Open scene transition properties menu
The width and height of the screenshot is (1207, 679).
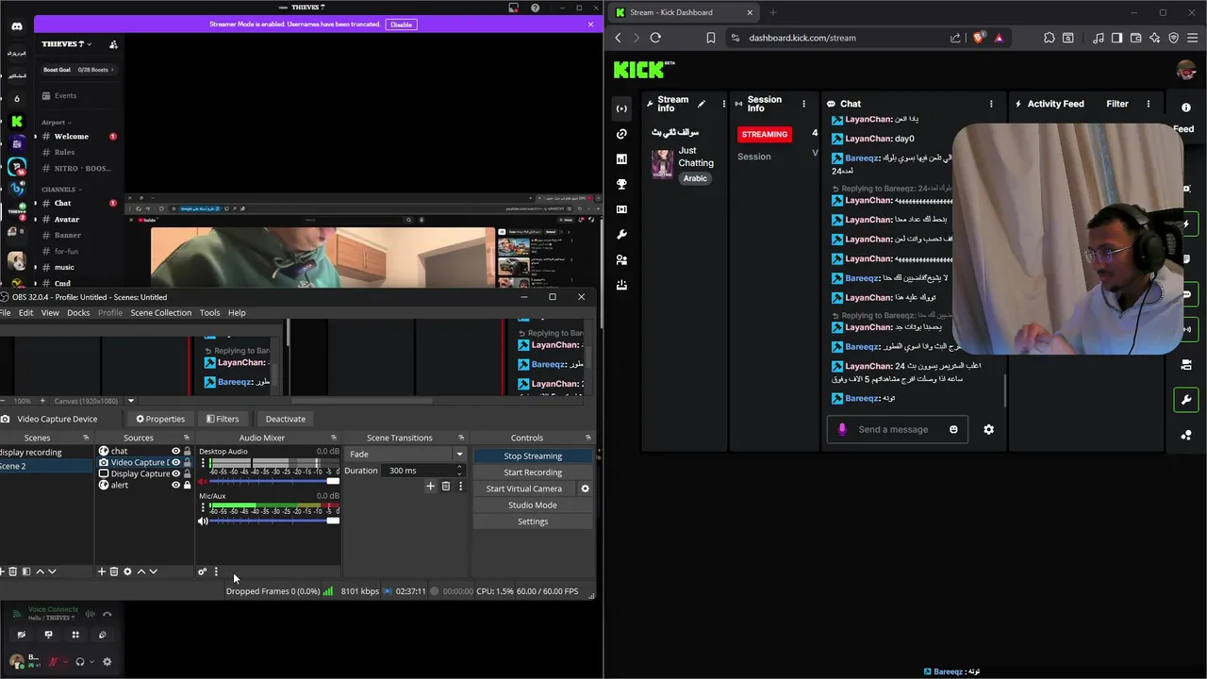(x=460, y=487)
